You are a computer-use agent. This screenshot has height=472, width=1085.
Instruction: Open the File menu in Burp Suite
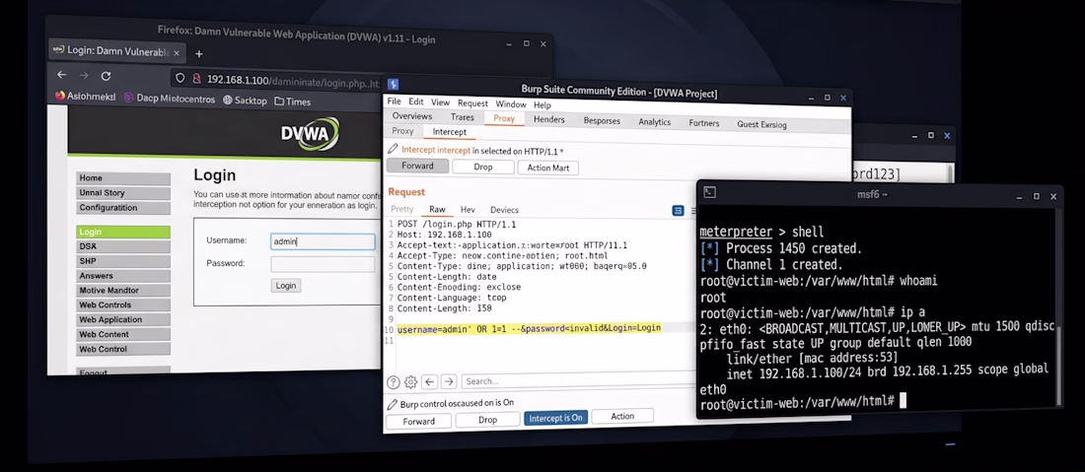pos(394,101)
